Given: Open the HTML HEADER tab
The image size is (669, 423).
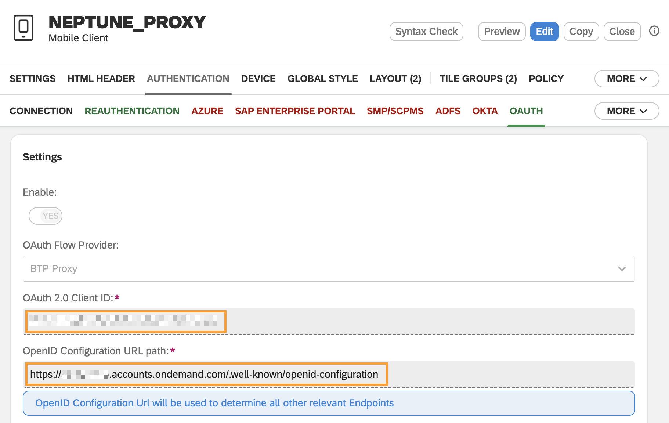Looking at the screenshot, I should click(x=101, y=78).
